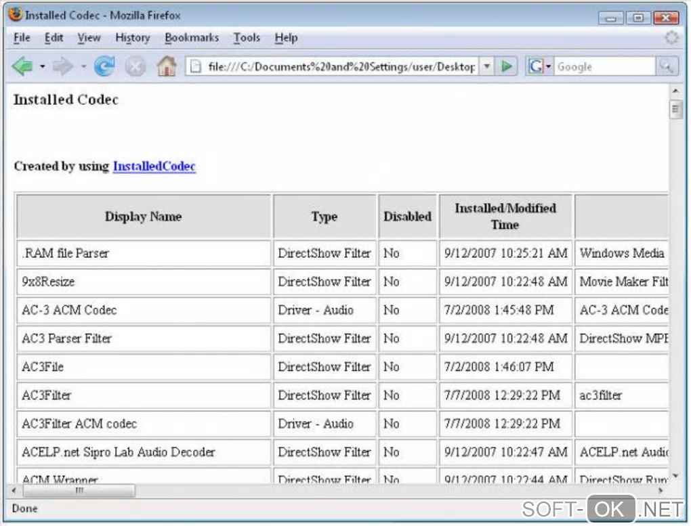Click the 'AC-3 ACM Codec' display name cell

click(144, 310)
